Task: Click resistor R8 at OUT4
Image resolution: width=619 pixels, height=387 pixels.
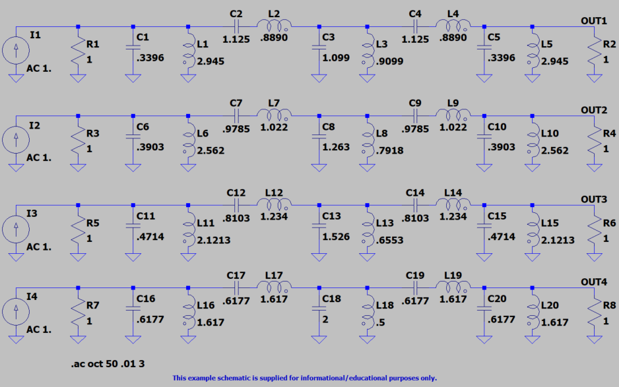Action: [x=594, y=312]
